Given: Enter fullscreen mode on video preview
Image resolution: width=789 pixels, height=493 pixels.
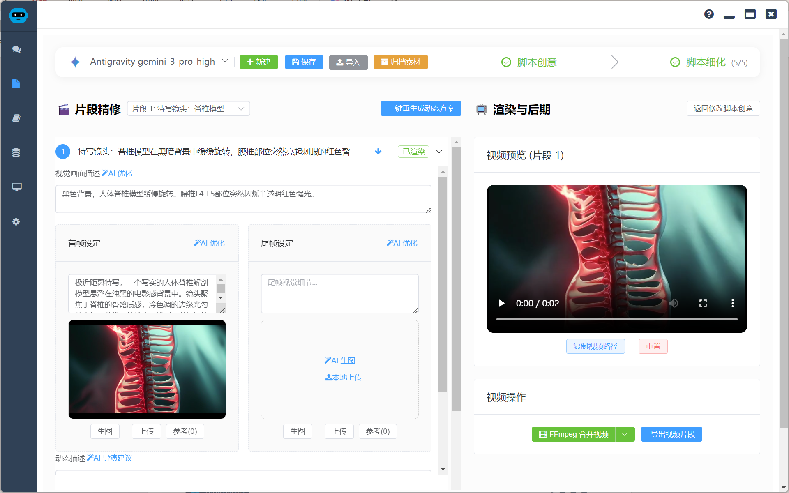Looking at the screenshot, I should pyautogui.click(x=703, y=303).
